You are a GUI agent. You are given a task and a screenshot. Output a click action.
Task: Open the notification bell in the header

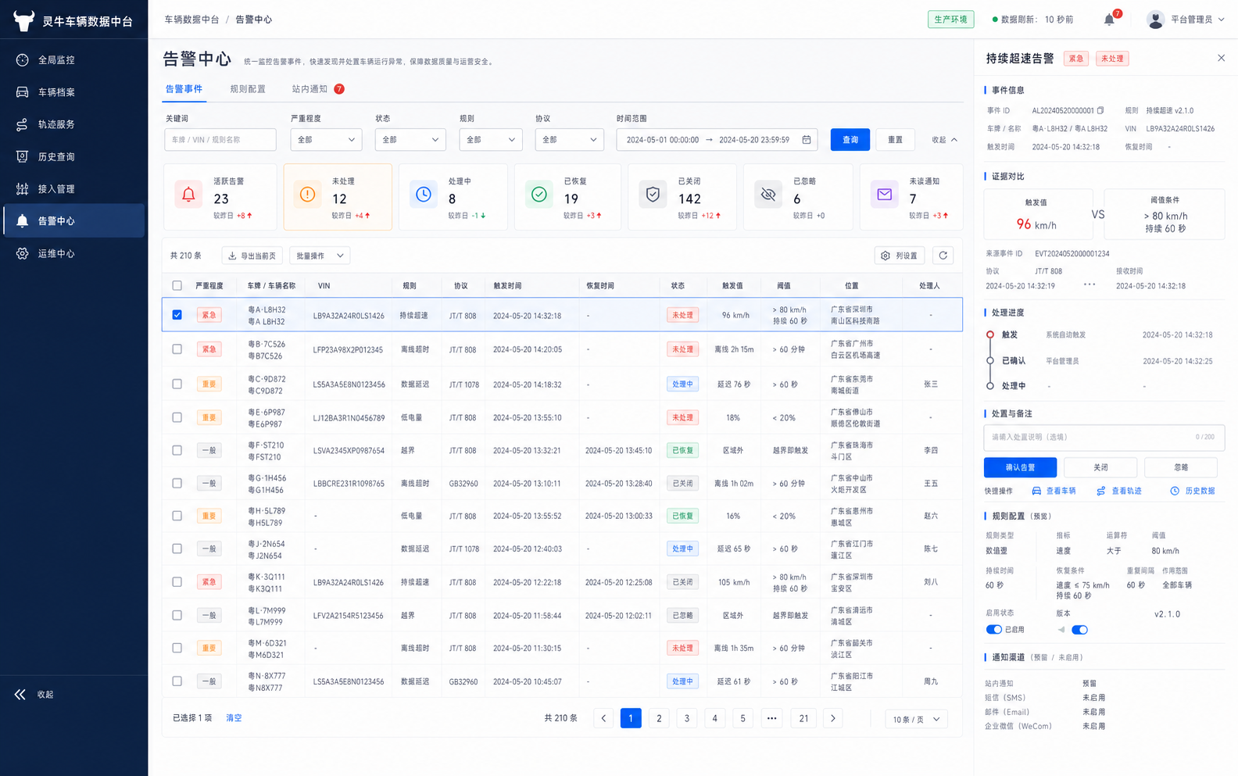click(1109, 20)
